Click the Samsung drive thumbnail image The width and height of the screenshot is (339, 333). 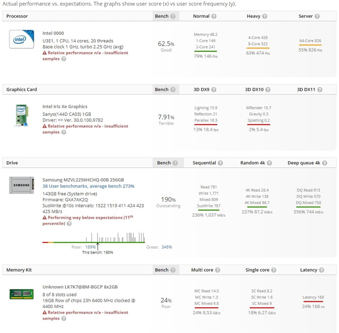[x=22, y=185]
